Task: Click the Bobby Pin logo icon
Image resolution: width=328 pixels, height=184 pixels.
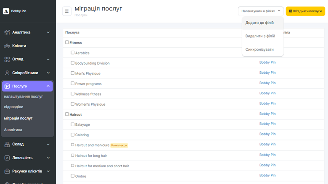Action: [x=6, y=11]
